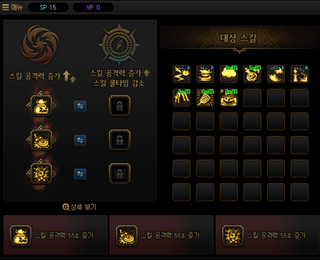Toggle the swap arrows beside the pumpkin bag skill
This screenshot has height=260, width=320.
80,106
